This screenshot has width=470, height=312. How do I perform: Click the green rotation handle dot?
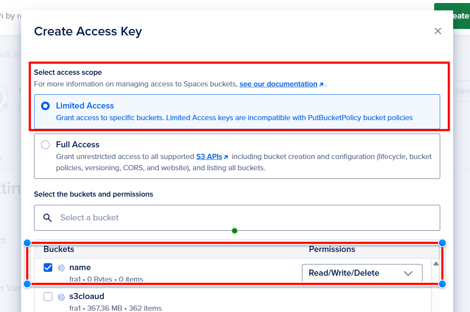(235, 231)
